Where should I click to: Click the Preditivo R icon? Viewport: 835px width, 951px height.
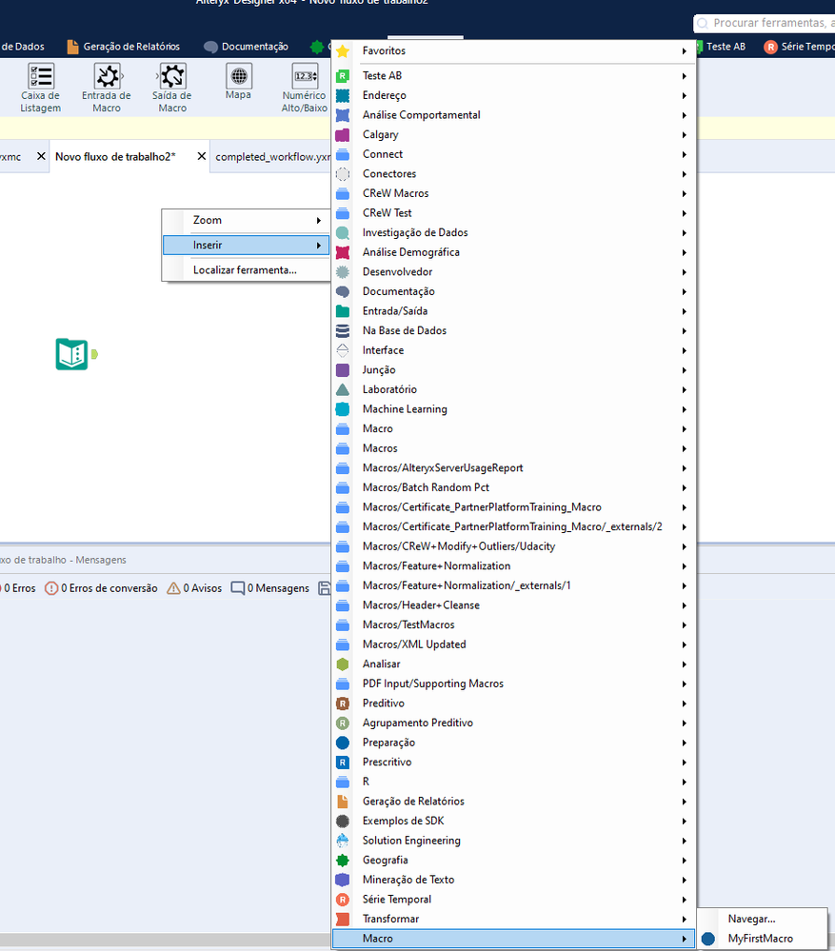tap(343, 703)
